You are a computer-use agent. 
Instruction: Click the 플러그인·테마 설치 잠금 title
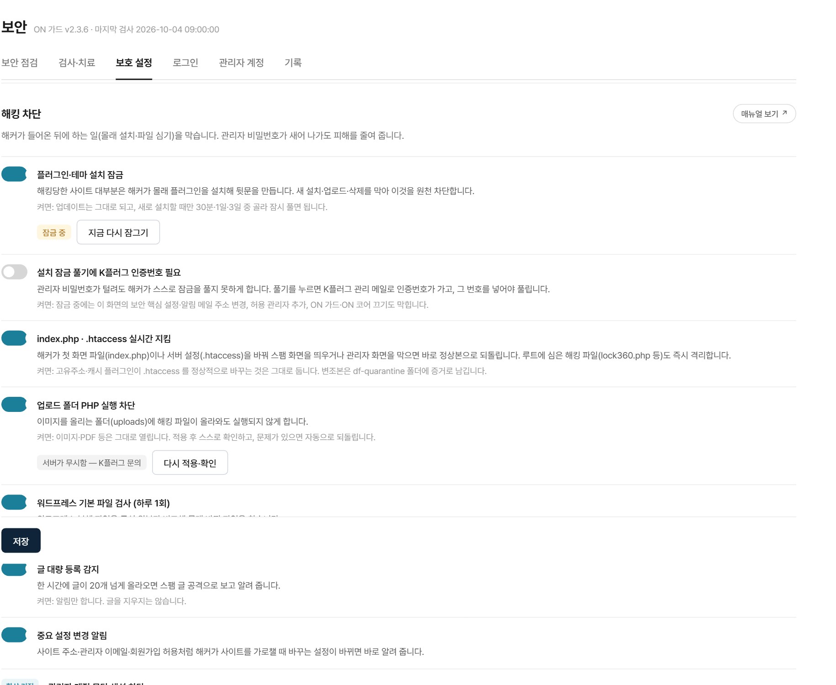click(x=80, y=174)
